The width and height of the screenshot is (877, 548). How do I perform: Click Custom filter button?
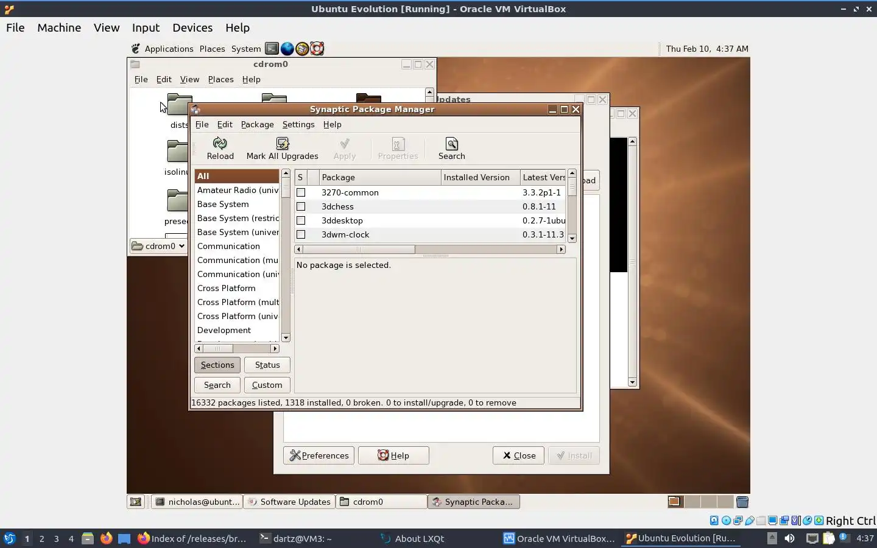tap(267, 385)
